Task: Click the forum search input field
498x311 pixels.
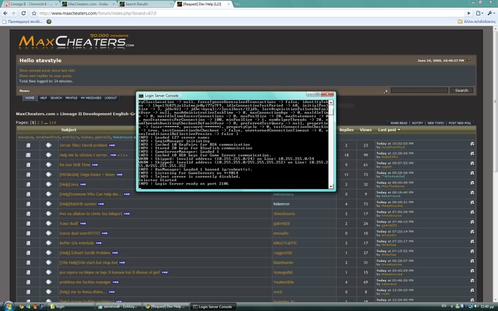Action: coord(419,90)
